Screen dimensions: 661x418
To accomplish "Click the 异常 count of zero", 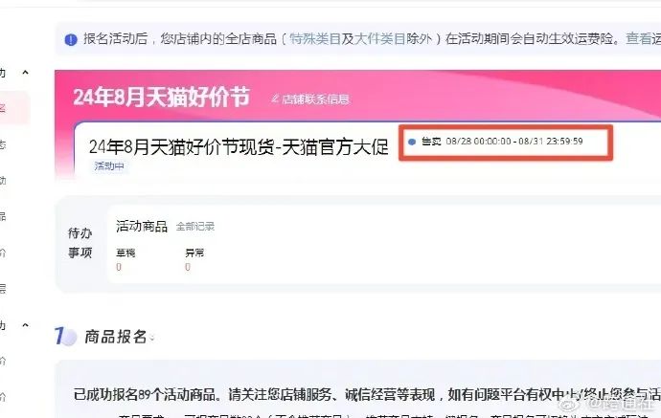I will click(x=188, y=267).
